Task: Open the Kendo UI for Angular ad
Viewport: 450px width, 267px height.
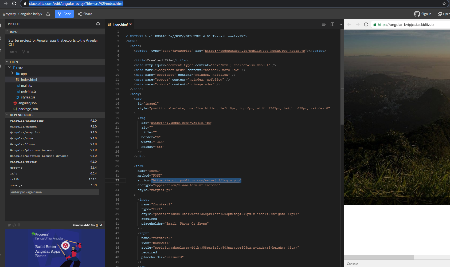Action: (55, 248)
